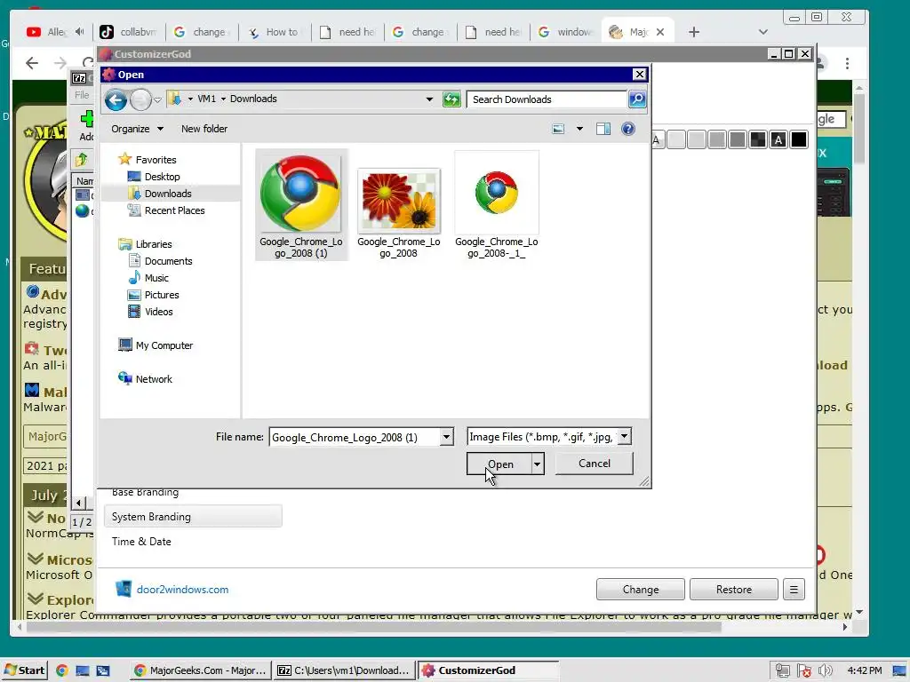Open the Image Files type filter dropdown

coord(624,437)
